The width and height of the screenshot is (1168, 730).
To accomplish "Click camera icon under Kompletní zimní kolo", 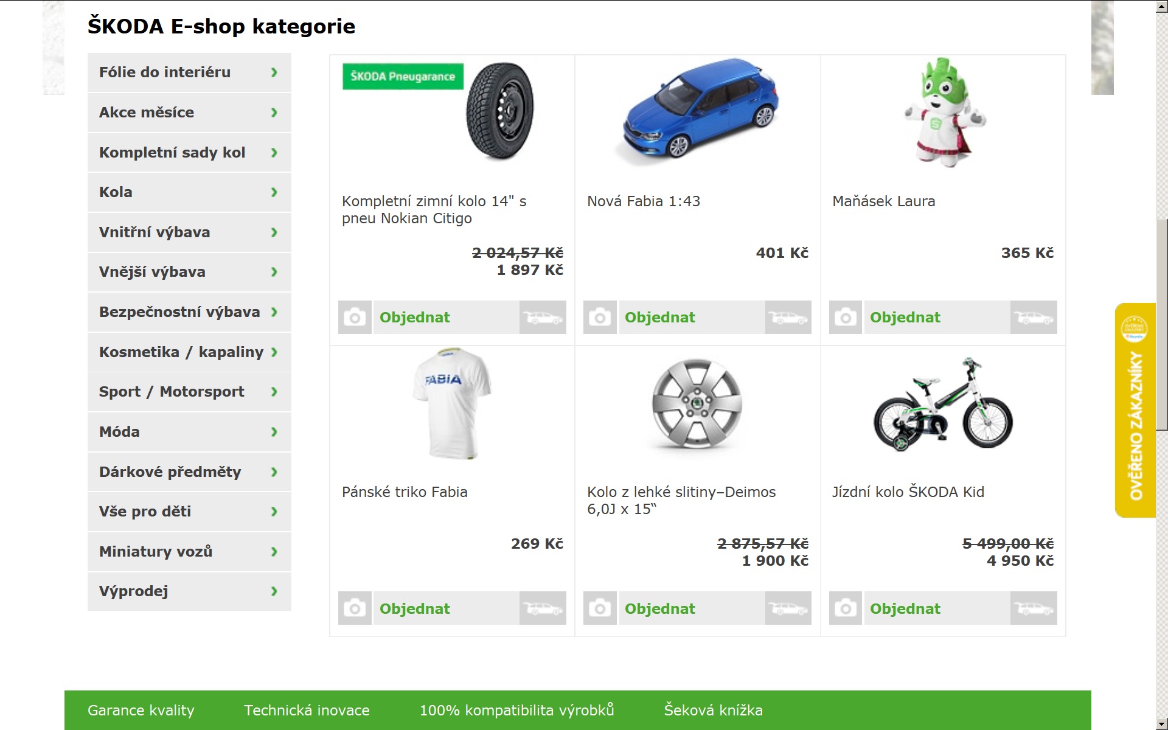I will point(355,317).
